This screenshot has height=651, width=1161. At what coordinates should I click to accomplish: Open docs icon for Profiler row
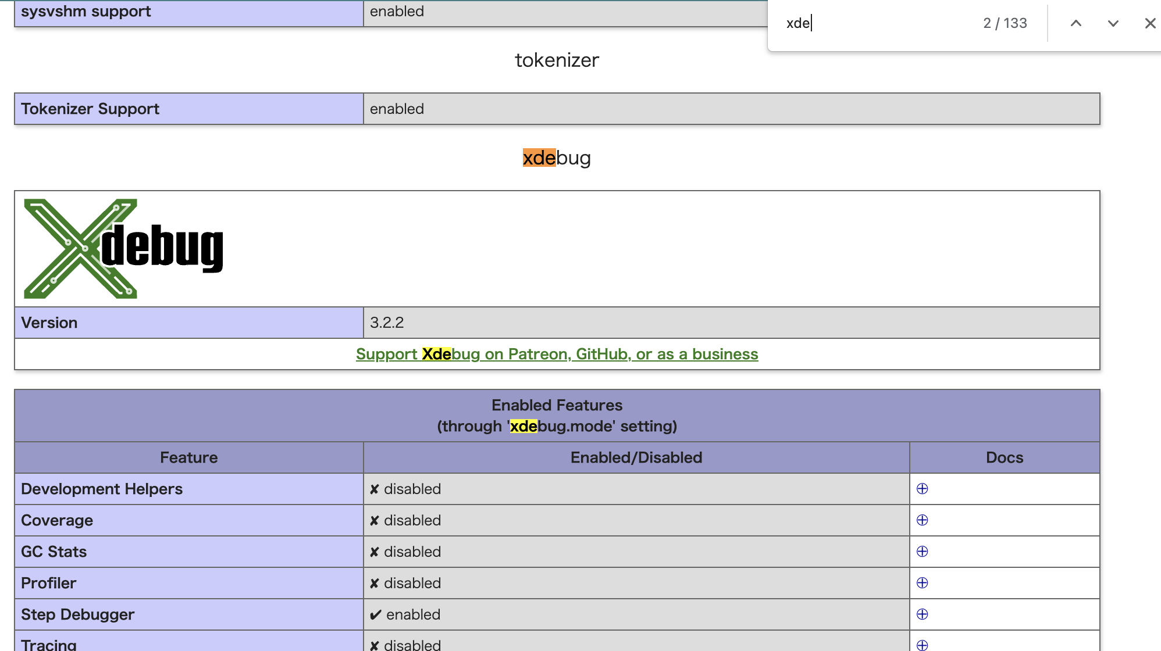coord(922,583)
